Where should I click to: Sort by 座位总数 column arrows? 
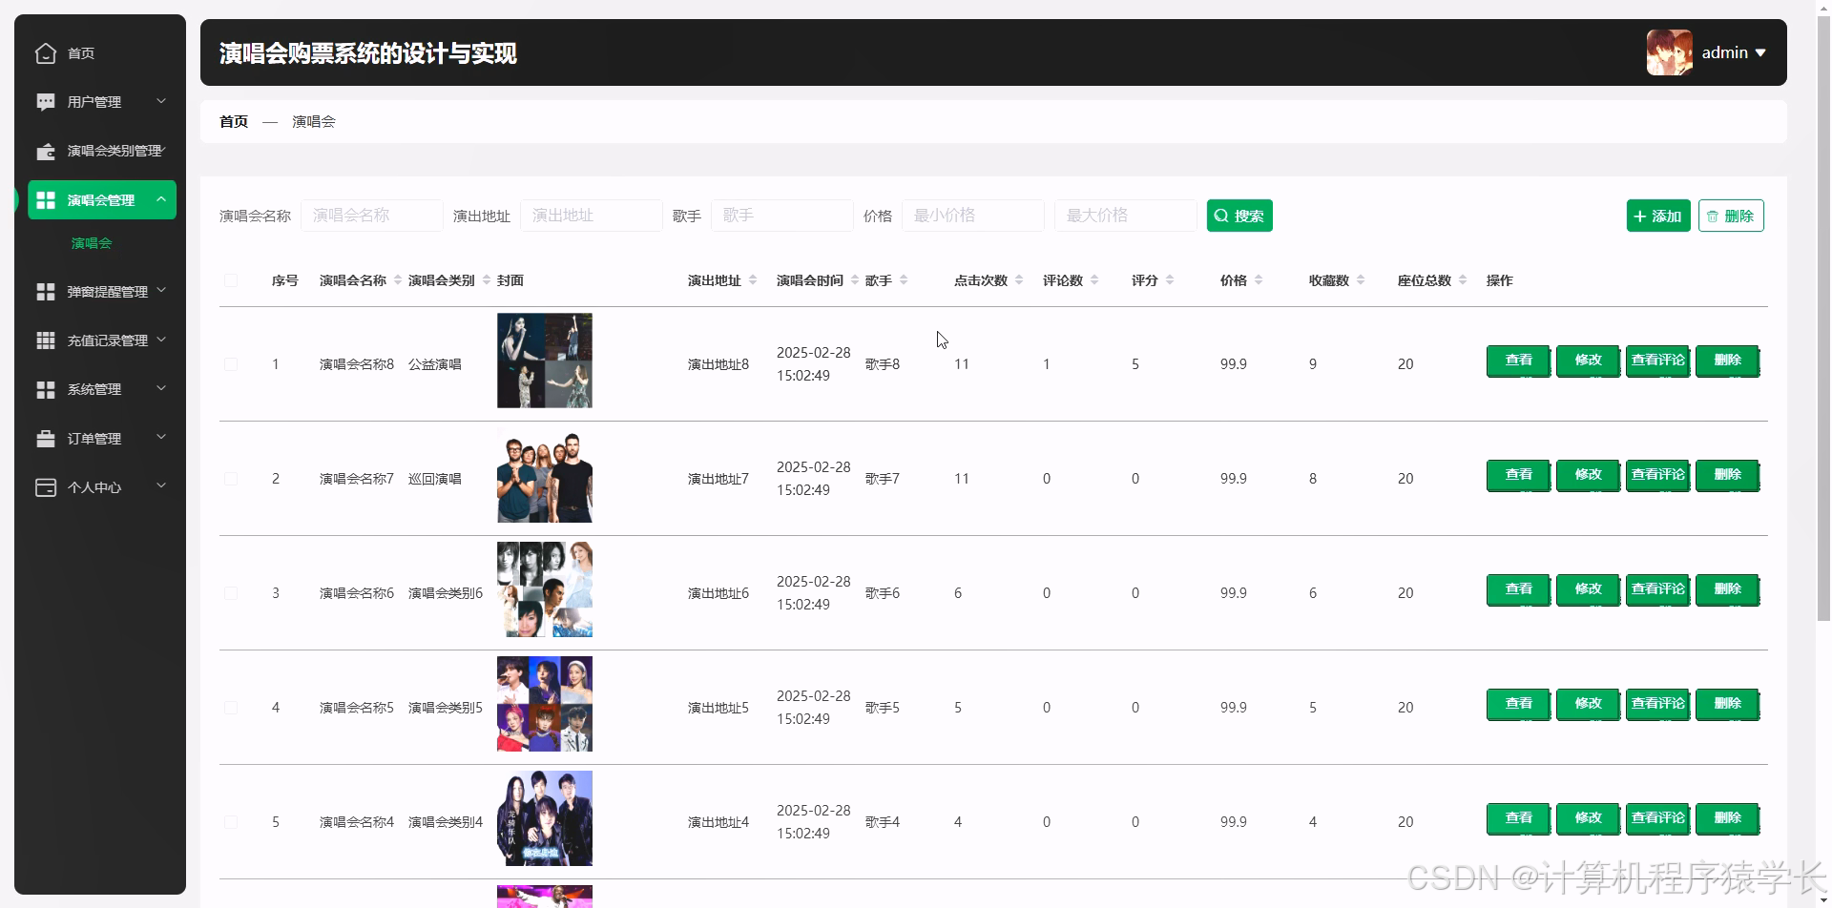(1463, 280)
